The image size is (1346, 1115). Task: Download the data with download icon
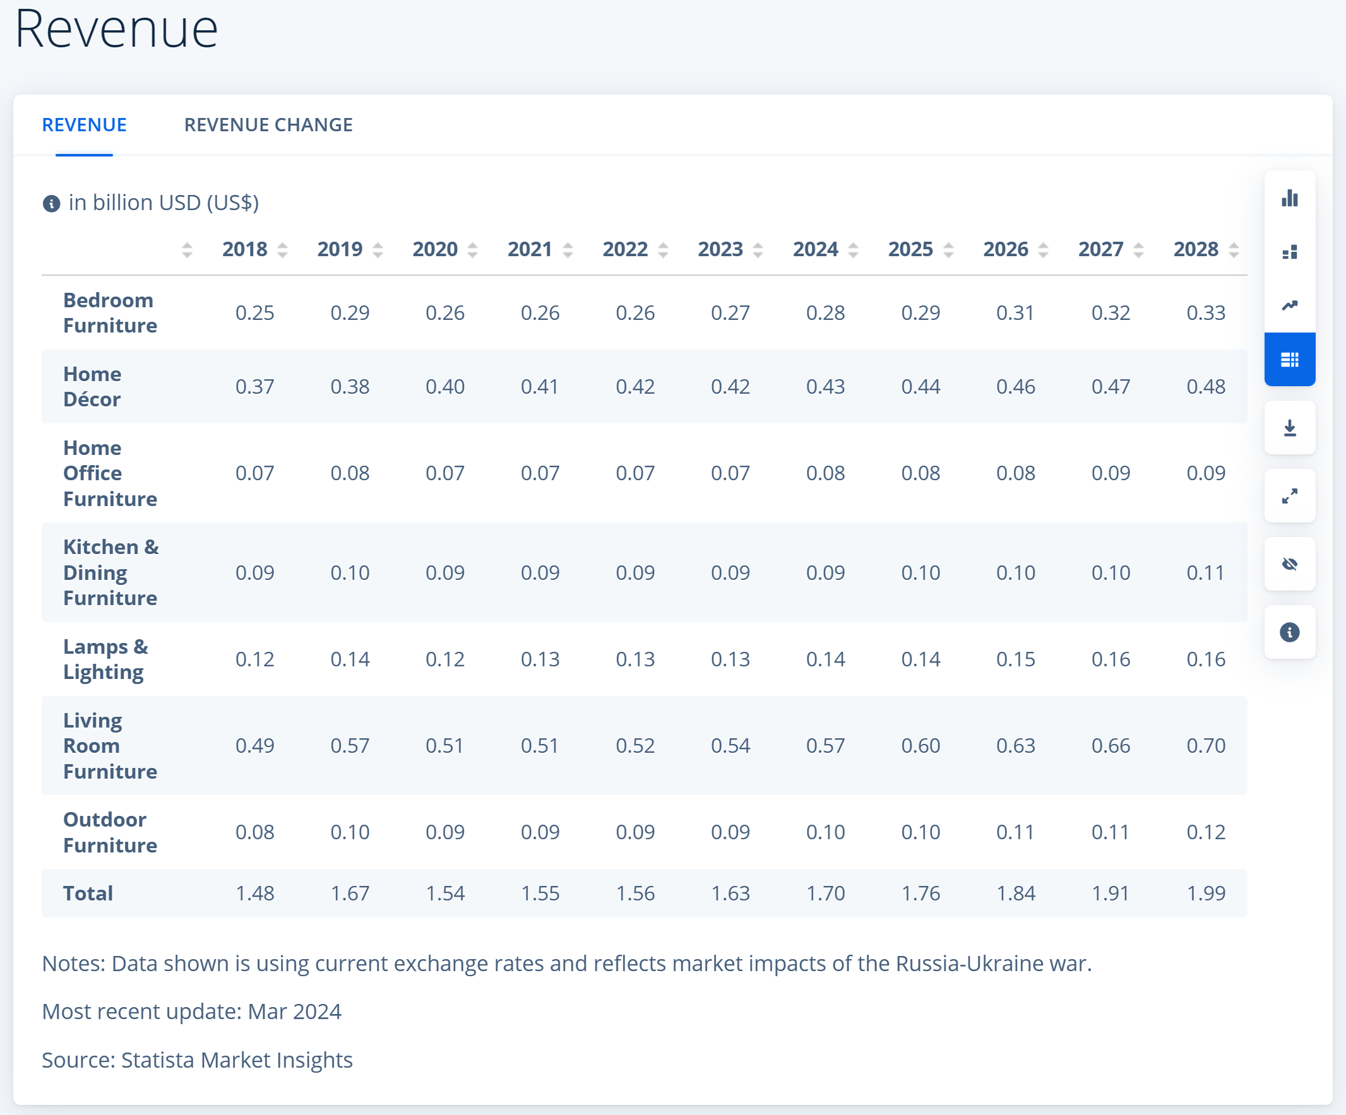1289,427
